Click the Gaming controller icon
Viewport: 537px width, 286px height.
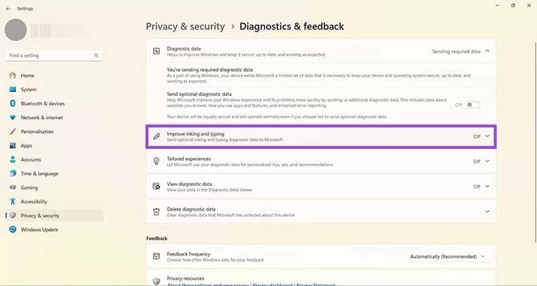point(13,187)
